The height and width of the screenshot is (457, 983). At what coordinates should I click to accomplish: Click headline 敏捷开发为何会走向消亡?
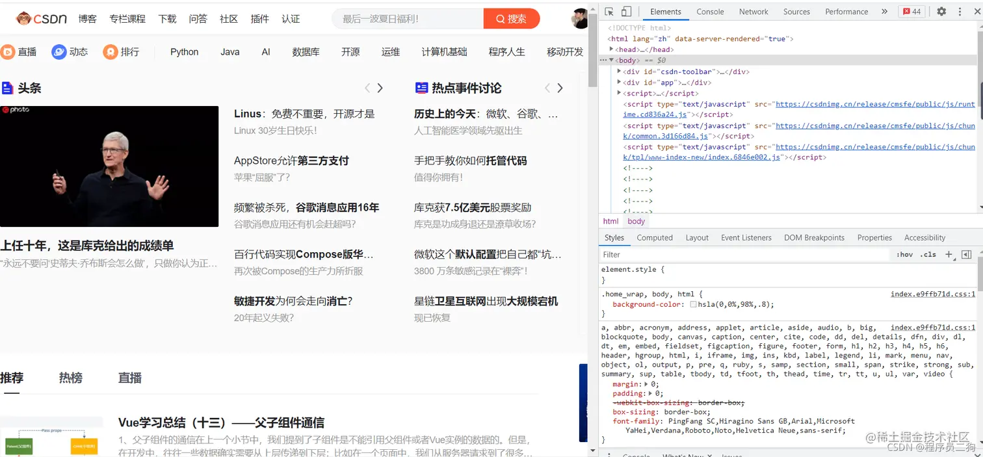pyautogui.click(x=293, y=301)
